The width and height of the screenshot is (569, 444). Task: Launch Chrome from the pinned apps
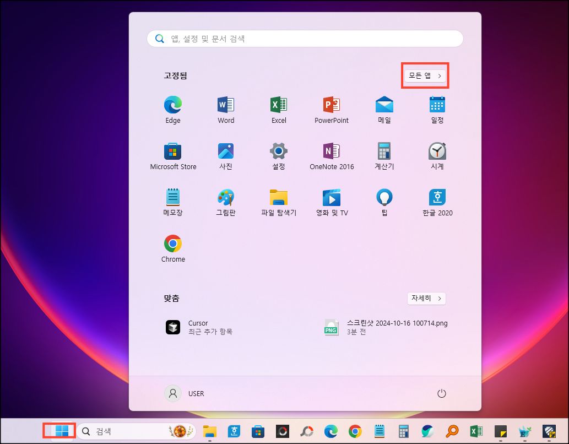(172, 247)
